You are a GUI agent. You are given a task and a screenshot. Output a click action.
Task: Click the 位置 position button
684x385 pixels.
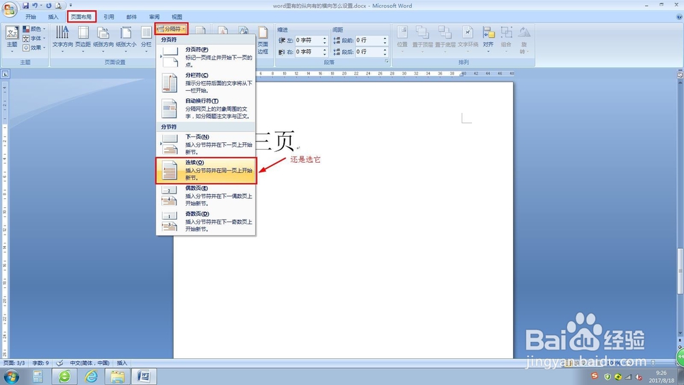pos(402,39)
